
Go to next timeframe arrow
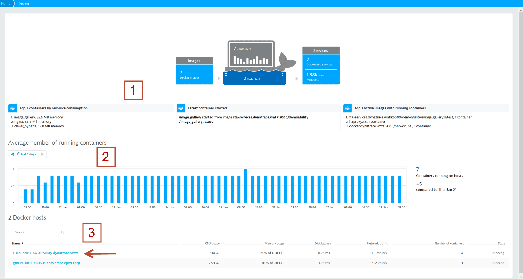pos(43,154)
